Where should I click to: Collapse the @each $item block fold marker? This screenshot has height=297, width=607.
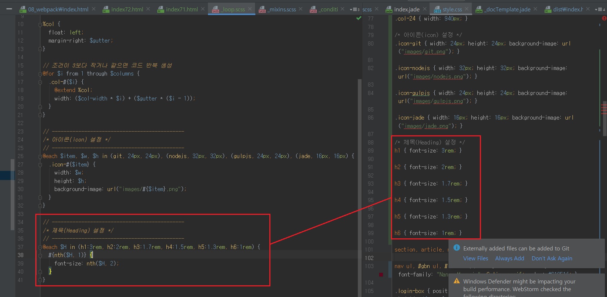[x=40, y=156]
